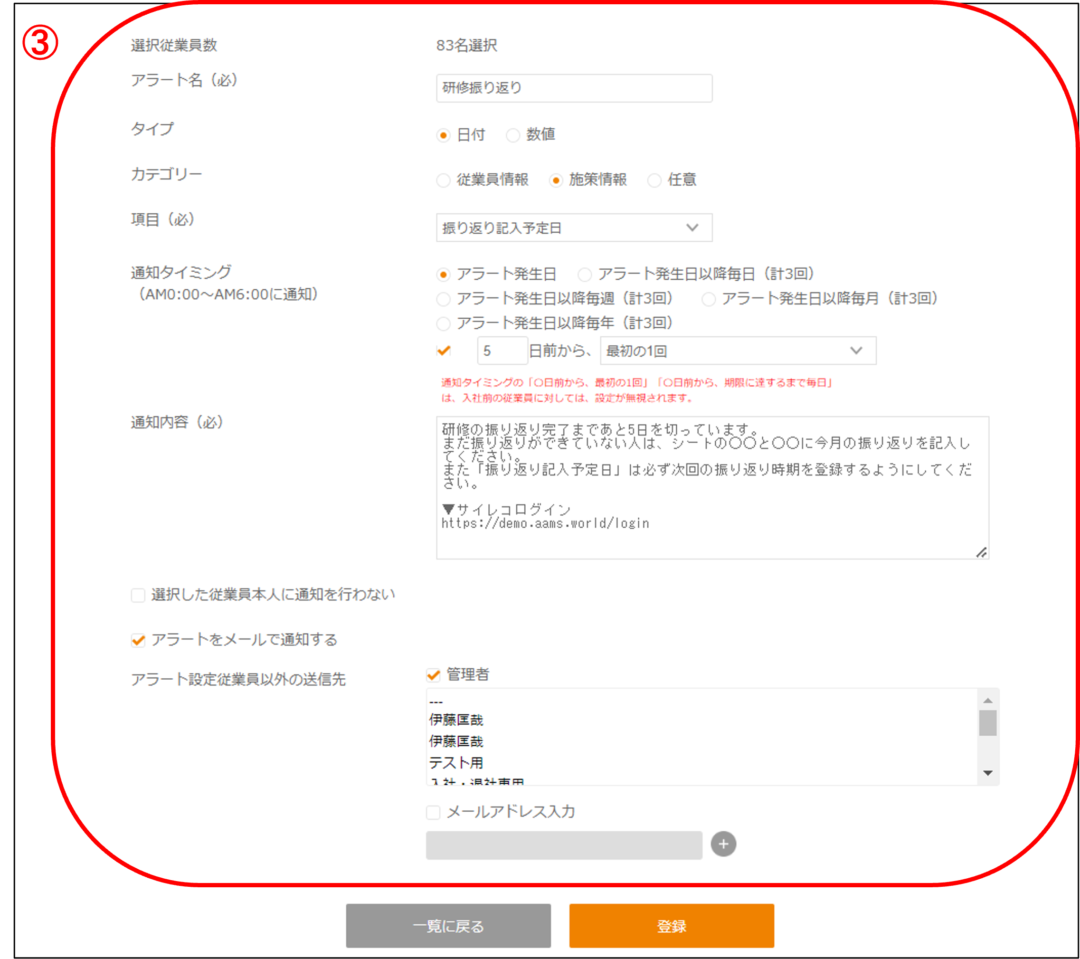Screen dimensions: 1080x959
Task: Click the 日前から、 label text
Action: 560,351
